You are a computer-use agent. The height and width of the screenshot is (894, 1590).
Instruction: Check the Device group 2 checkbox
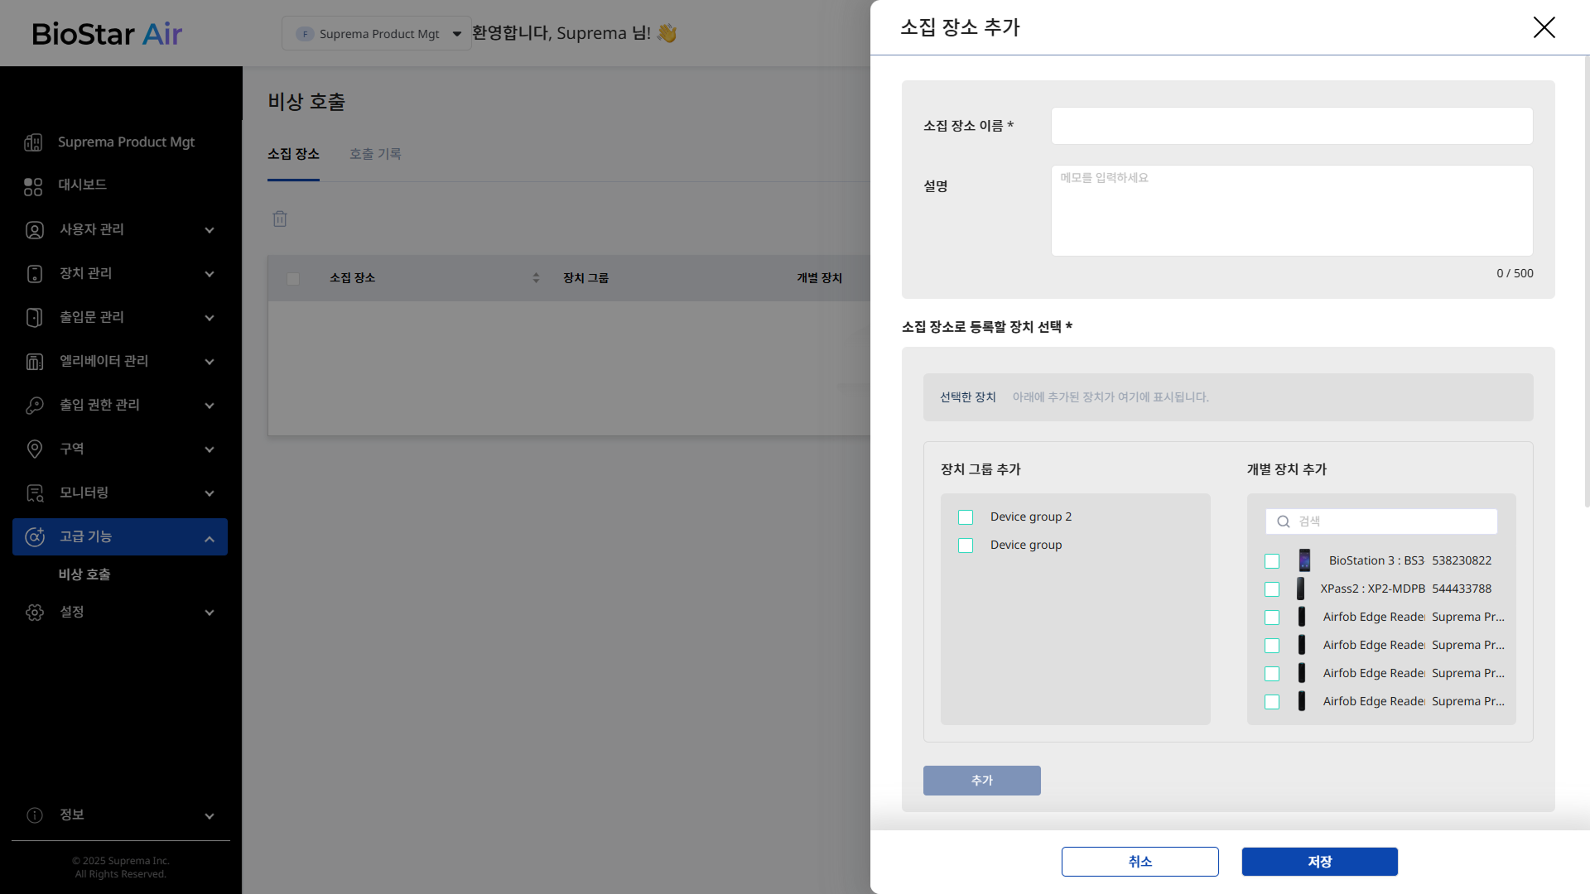(966, 517)
